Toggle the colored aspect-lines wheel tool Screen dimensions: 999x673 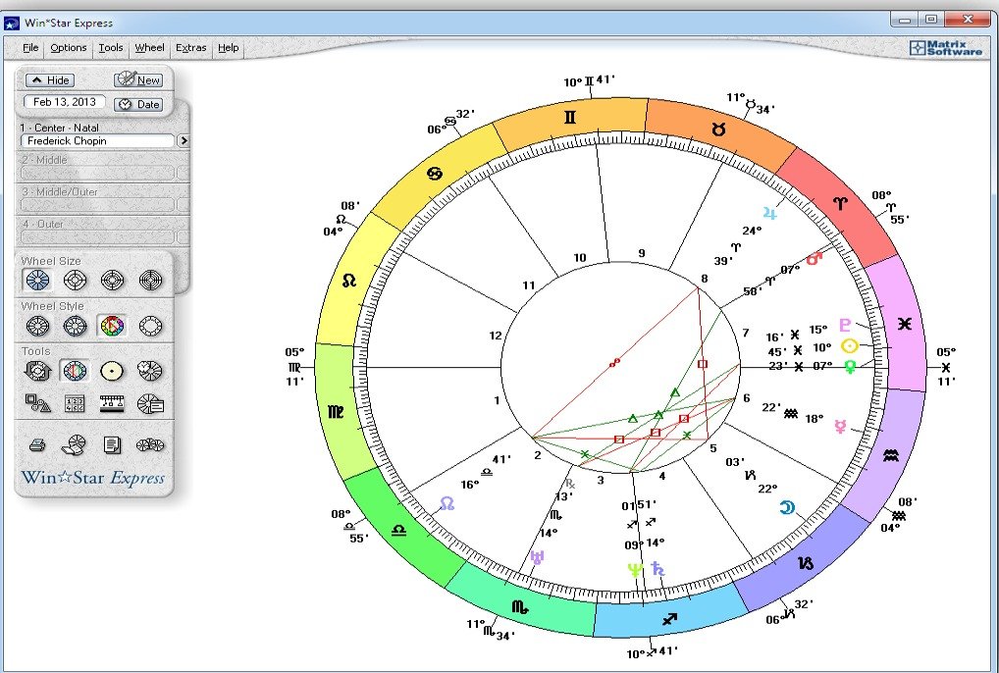click(x=75, y=371)
